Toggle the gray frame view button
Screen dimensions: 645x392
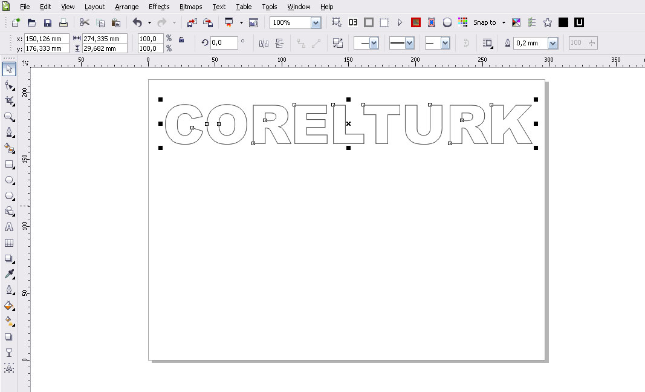click(369, 22)
